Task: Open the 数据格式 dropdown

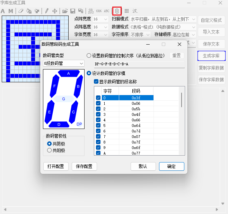Action: (163, 27)
